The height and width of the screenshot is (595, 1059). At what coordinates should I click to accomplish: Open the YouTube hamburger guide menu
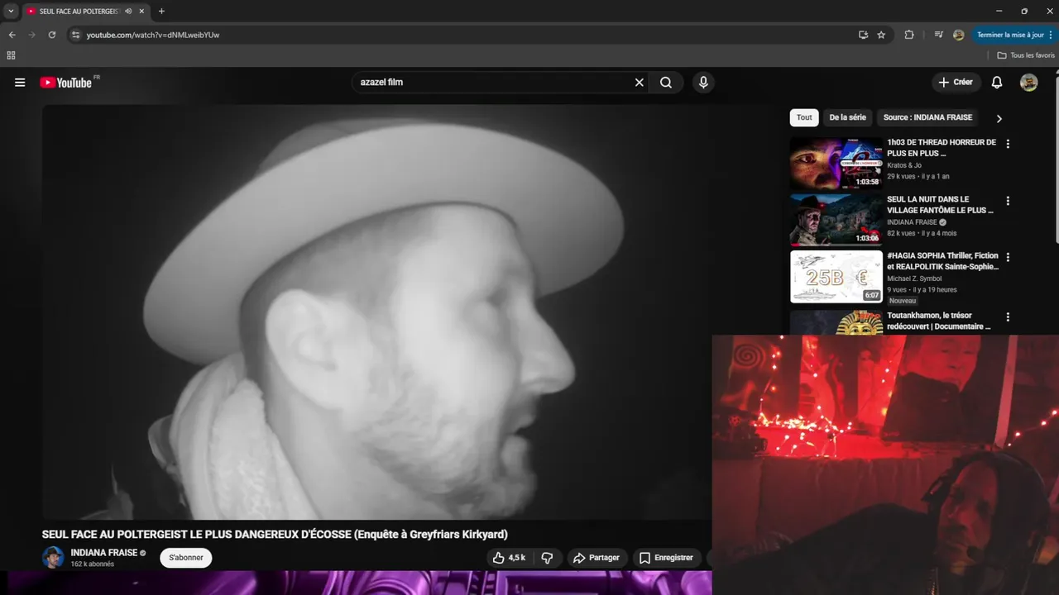click(x=20, y=83)
